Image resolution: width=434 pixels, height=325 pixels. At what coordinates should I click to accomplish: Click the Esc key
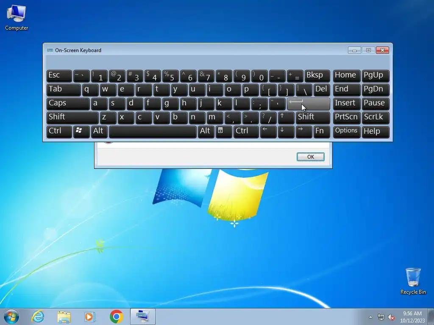(59, 76)
